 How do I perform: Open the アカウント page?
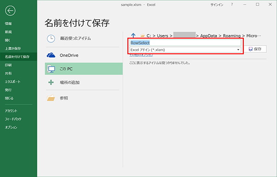[x=11, y=111]
